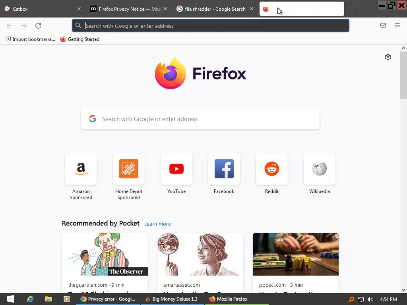This screenshot has width=407, height=305.
Task: Switch to Big Money Deluxe 1.3 window
Action: (x=172, y=299)
